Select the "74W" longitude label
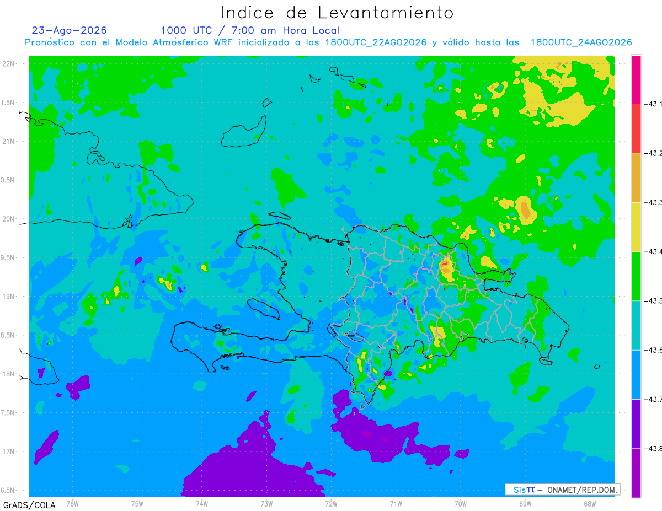Image resolution: width=662 pixels, height=511 pixels. (202, 504)
